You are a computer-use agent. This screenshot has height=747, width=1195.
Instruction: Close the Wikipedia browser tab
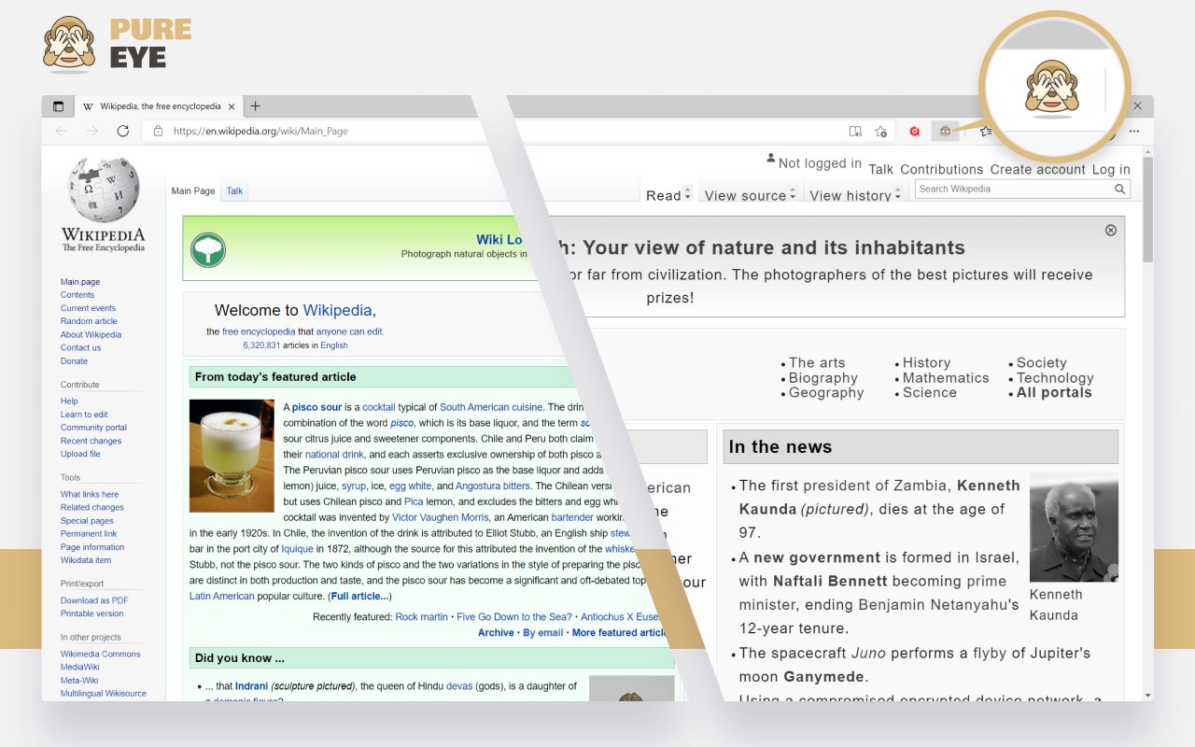pos(232,106)
